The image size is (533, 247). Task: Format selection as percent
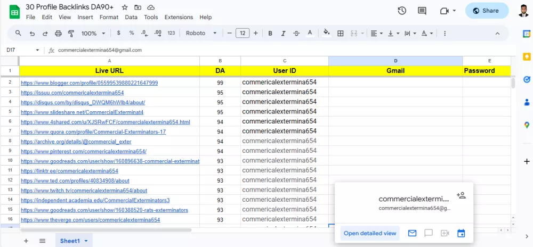(132, 33)
